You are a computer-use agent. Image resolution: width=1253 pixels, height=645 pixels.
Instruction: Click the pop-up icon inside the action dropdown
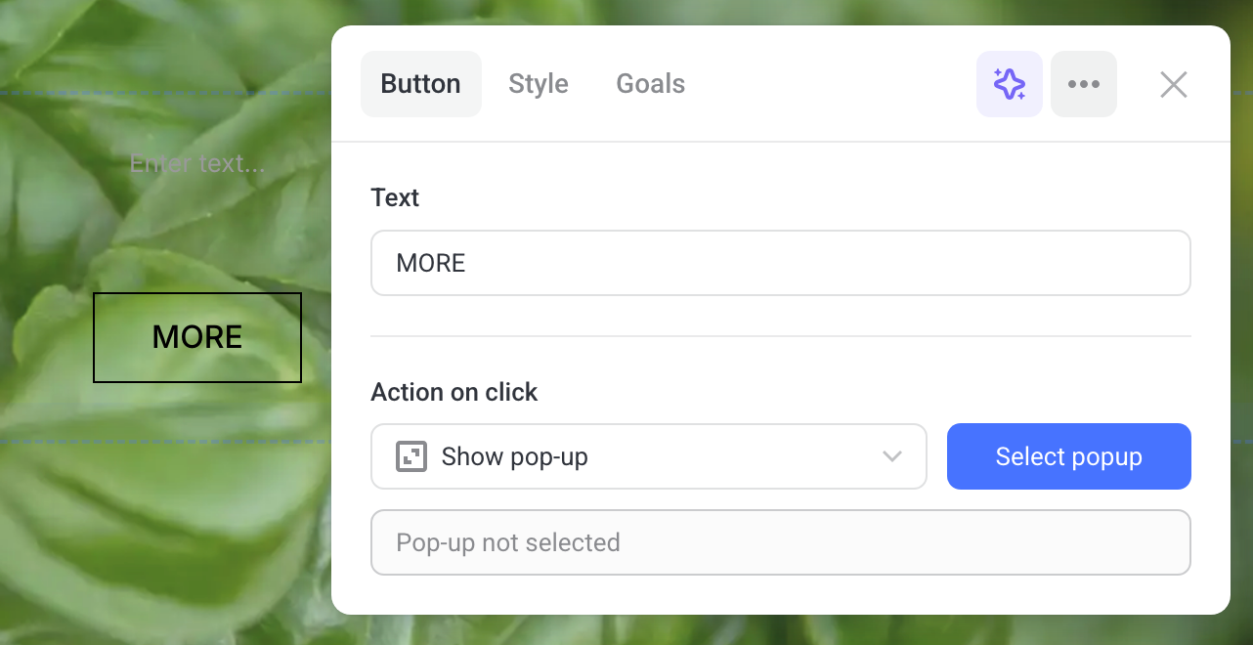coord(411,456)
